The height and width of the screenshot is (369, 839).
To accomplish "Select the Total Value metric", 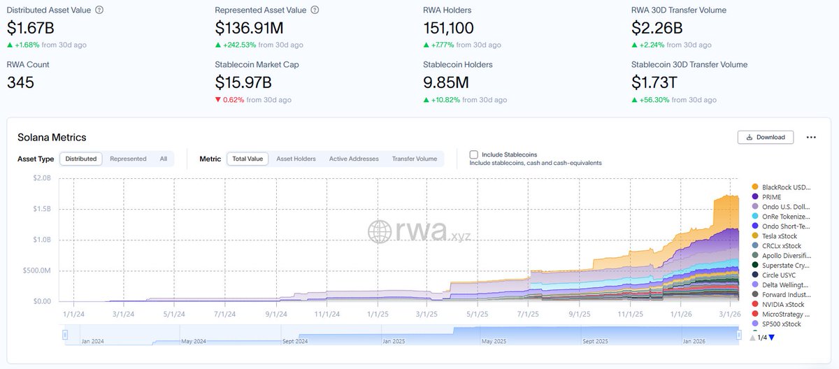I will coord(248,159).
